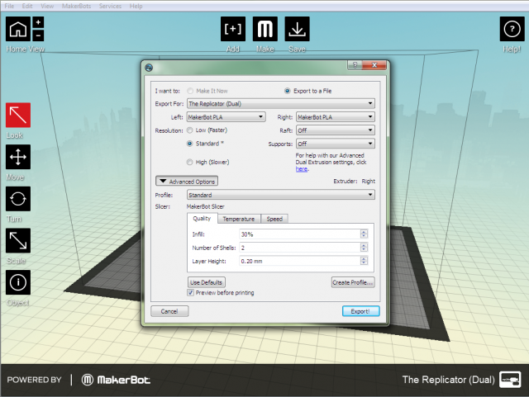This screenshot has width=529, height=397.
Task: Zoom in with the plus button
Action: [38, 22]
